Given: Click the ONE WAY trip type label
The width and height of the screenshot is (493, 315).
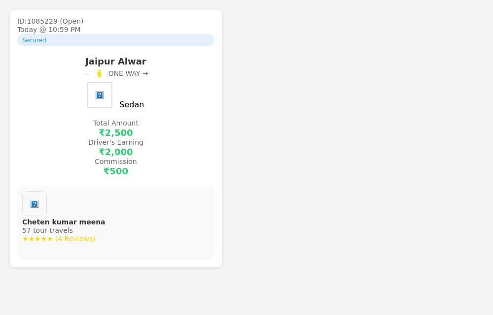Looking at the screenshot, I should click(x=124, y=73).
